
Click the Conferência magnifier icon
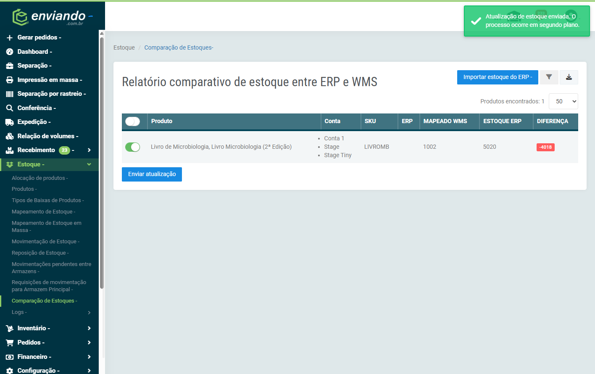tap(10, 108)
